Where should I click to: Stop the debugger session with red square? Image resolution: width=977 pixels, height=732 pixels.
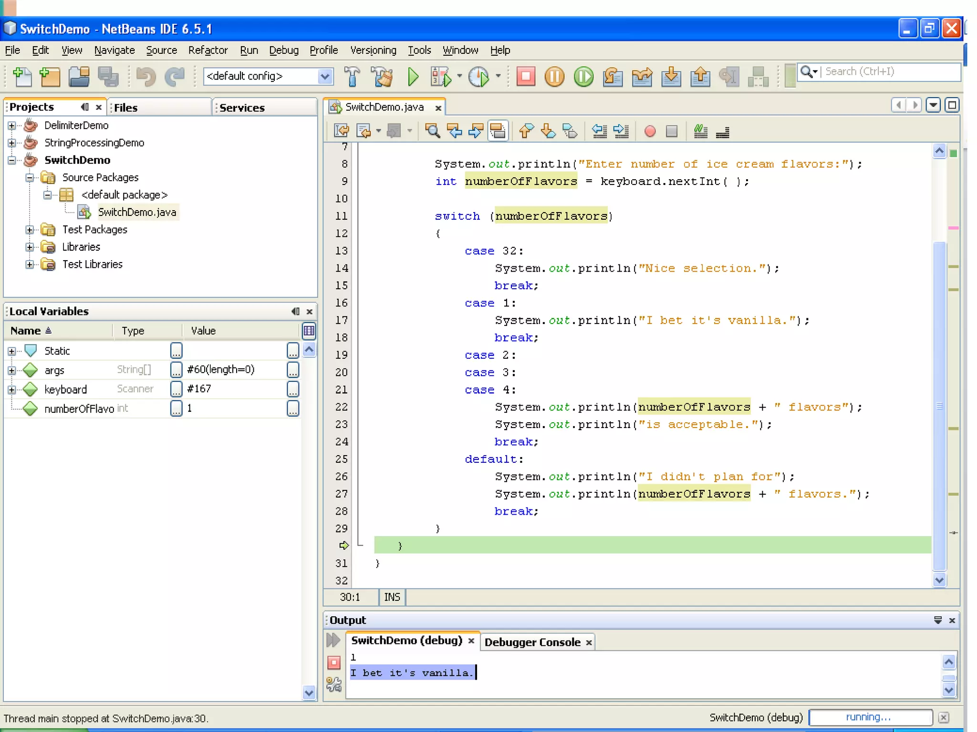[x=526, y=77]
